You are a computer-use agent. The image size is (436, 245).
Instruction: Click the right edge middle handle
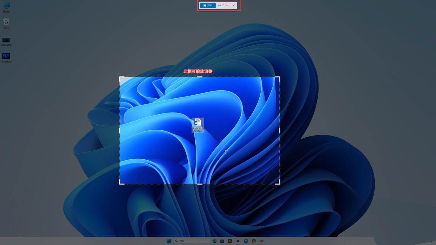coord(279,131)
